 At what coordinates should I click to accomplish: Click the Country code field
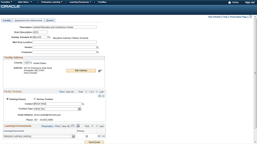[26, 63]
